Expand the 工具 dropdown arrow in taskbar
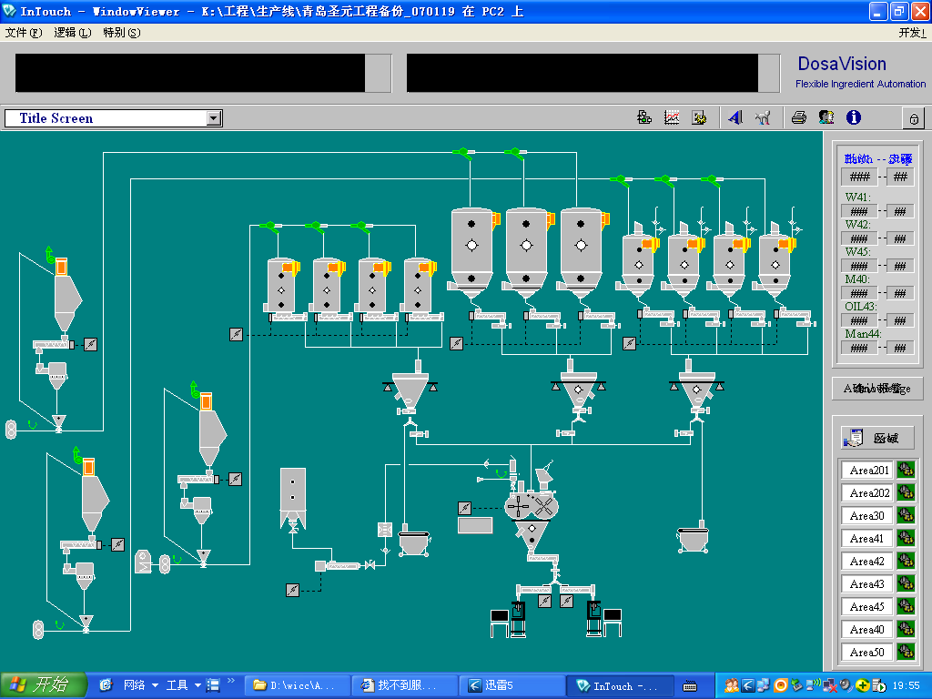The image size is (932, 699). click(198, 685)
